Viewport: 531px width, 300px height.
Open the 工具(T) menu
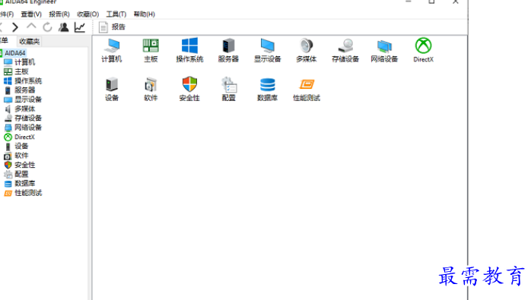[116, 14]
